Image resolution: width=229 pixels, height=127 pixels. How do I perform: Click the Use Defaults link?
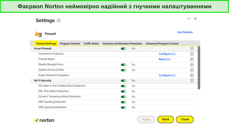tap(185, 32)
